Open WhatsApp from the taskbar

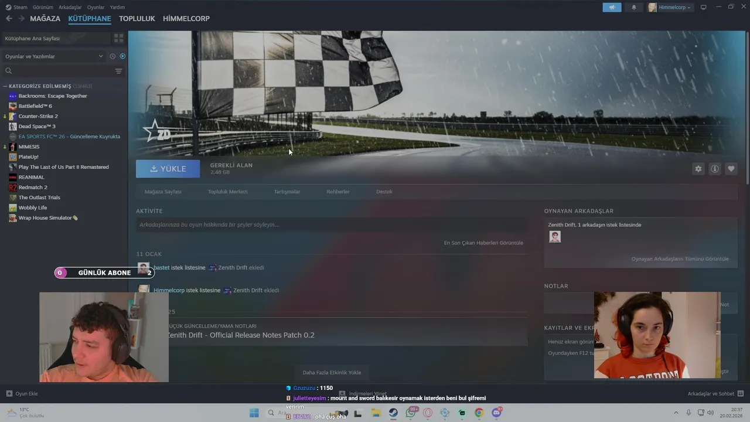[x=411, y=413]
